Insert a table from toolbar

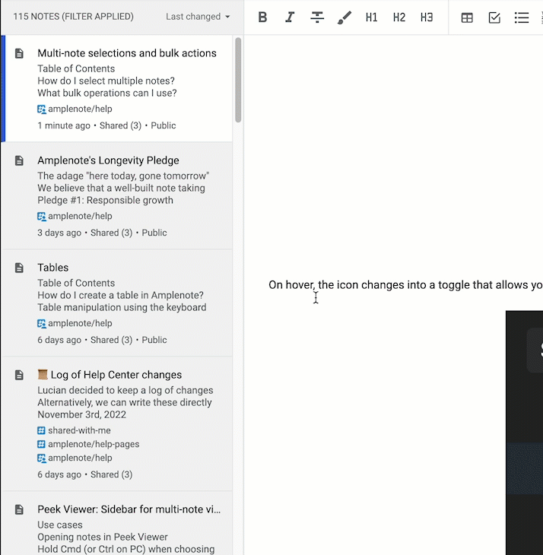pos(467,17)
